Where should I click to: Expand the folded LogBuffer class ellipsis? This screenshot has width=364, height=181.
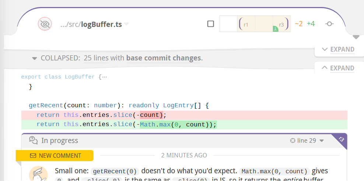[x=105, y=77]
